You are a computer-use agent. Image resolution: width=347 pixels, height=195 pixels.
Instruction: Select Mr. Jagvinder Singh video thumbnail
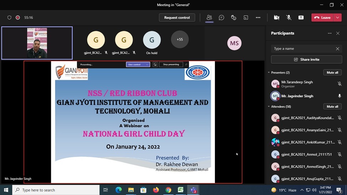37,43
